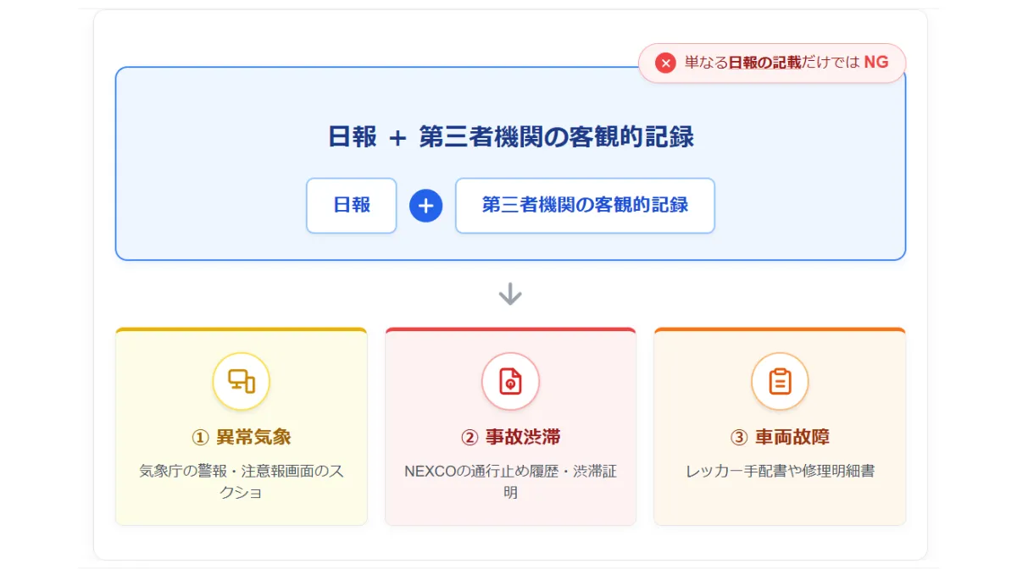Click the blue plus circle icon
Image resolution: width=1017 pixels, height=569 pixels.
point(426,206)
